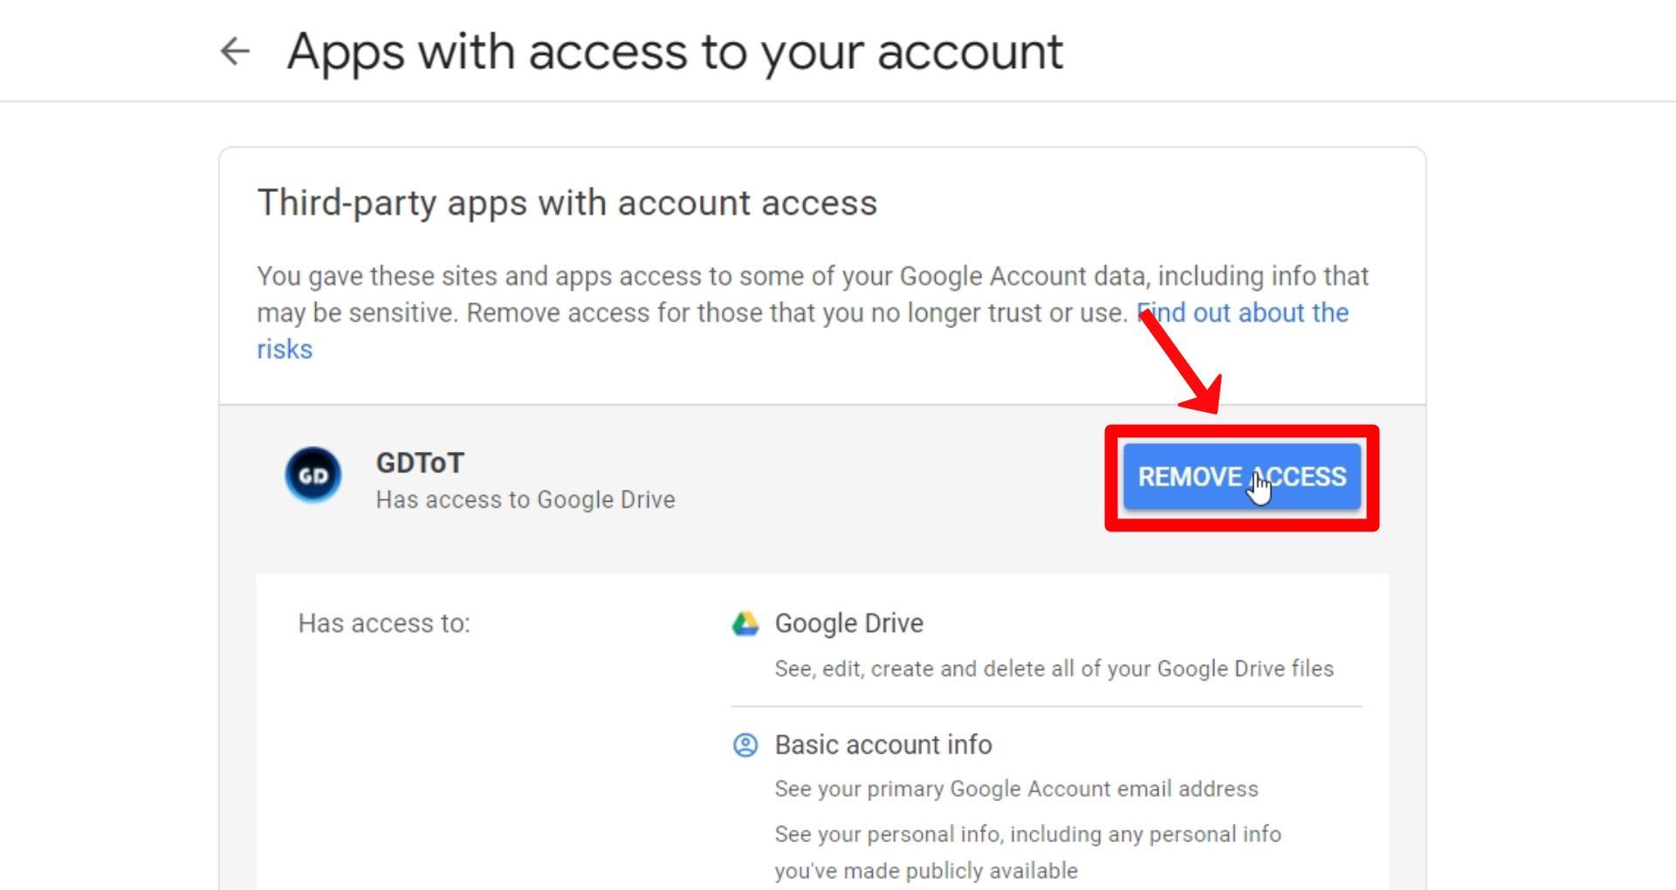Click the GDToT app logo icon
The image size is (1676, 890).
tap(313, 476)
